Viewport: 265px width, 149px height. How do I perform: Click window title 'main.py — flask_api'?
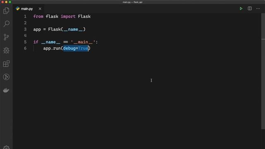pos(132,2)
